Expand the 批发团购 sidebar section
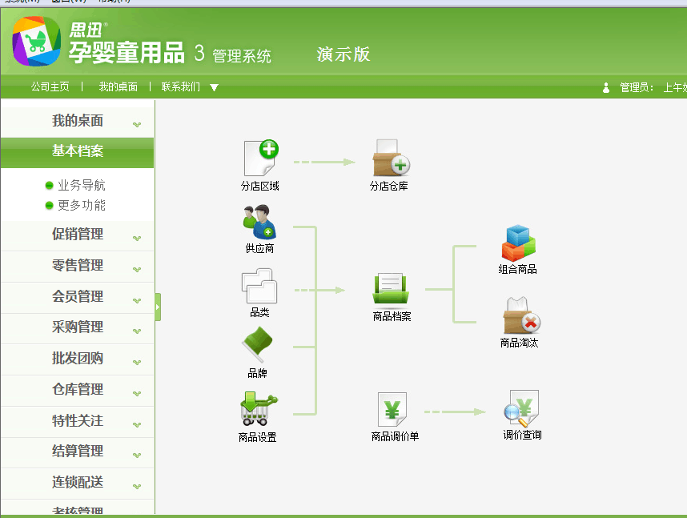Viewport: 687px width, 518px height. [77, 359]
